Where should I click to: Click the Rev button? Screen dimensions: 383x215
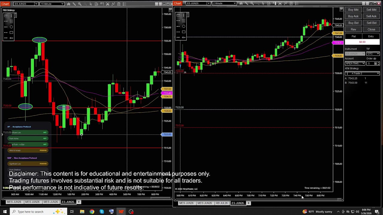coord(353,29)
